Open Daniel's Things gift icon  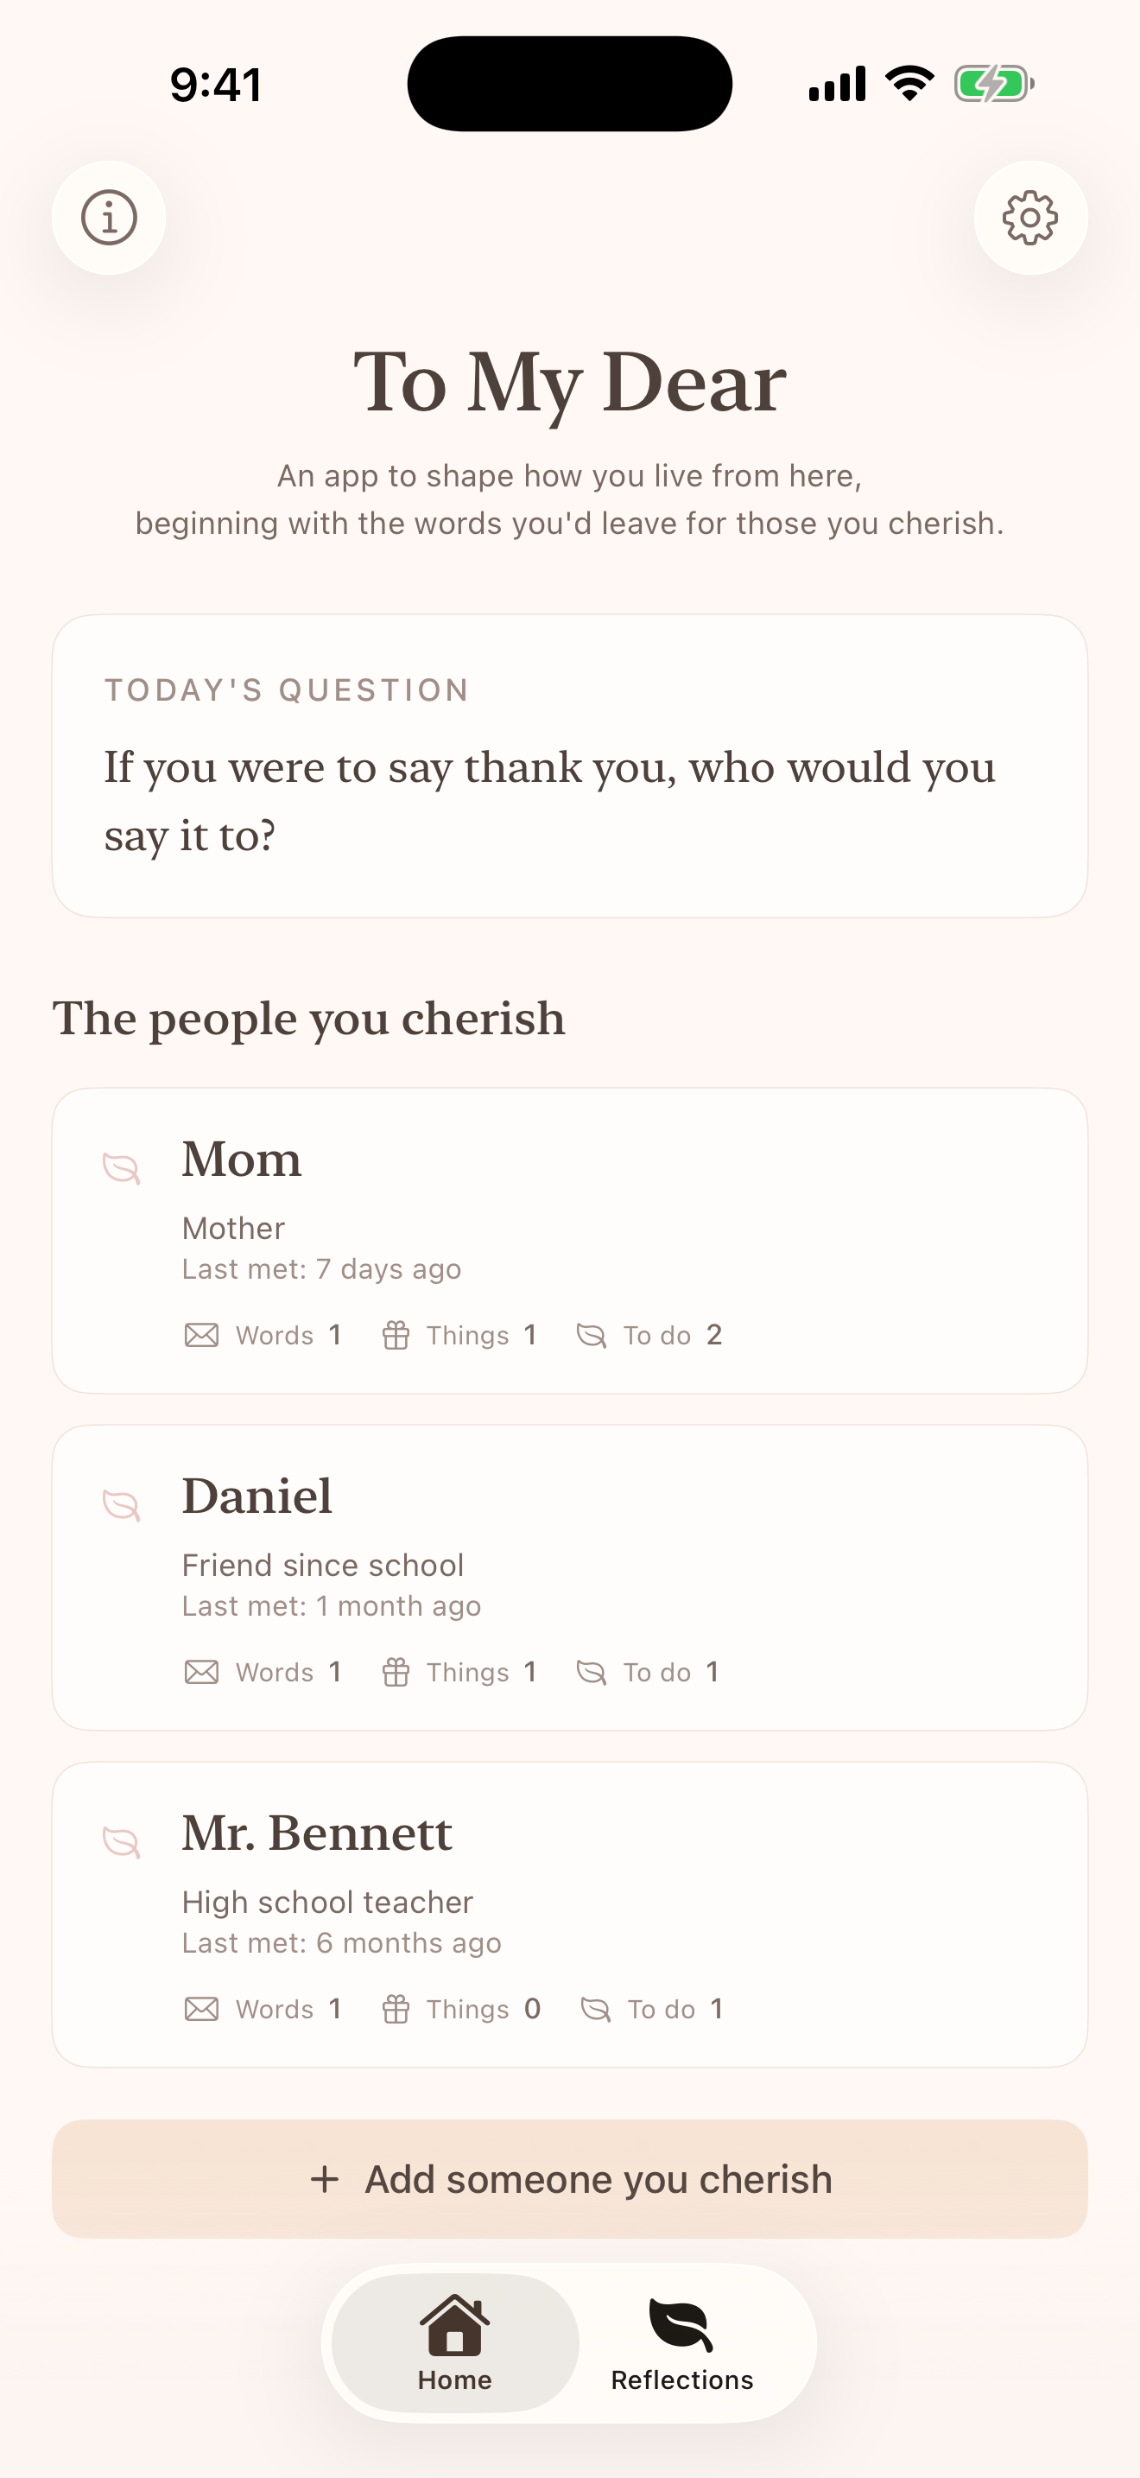(396, 1672)
